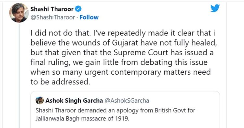Screen dimensions: 244x128
Task: Click the blue verified badge beside Shashi Tharoor
Action: (78, 9)
